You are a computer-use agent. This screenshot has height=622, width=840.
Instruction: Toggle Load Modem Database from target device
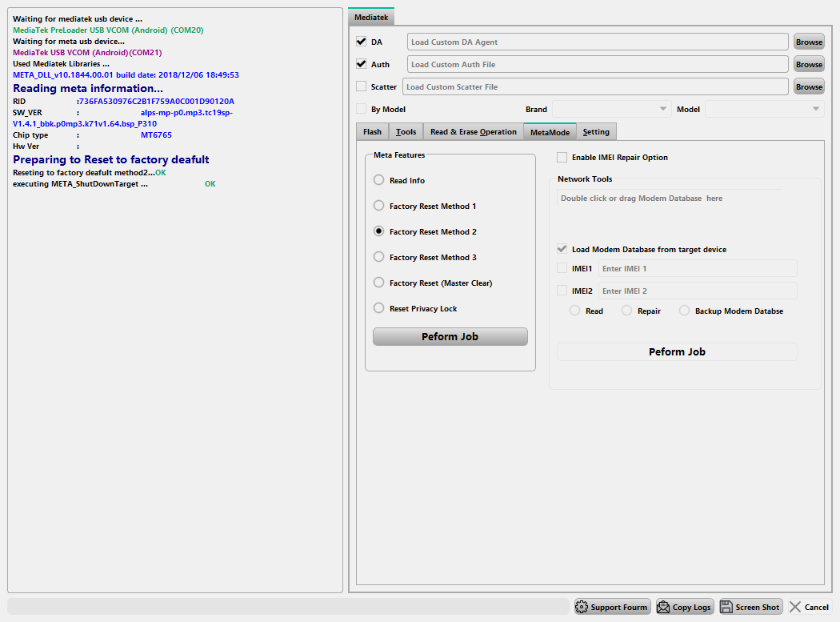click(x=562, y=249)
